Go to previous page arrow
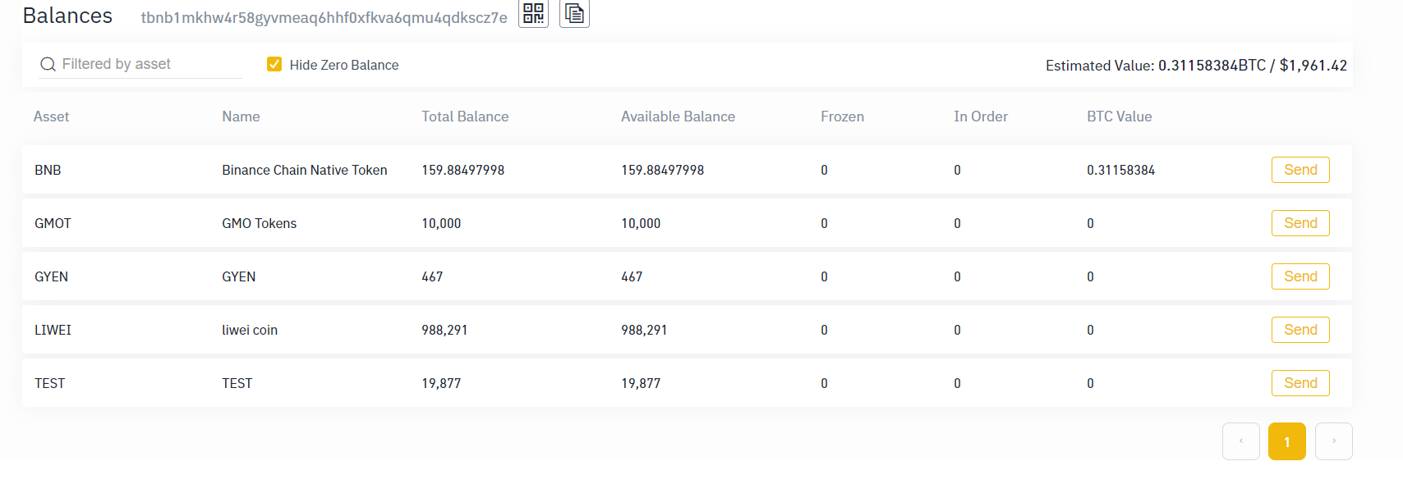The image size is (1403, 484). pos(1240,441)
